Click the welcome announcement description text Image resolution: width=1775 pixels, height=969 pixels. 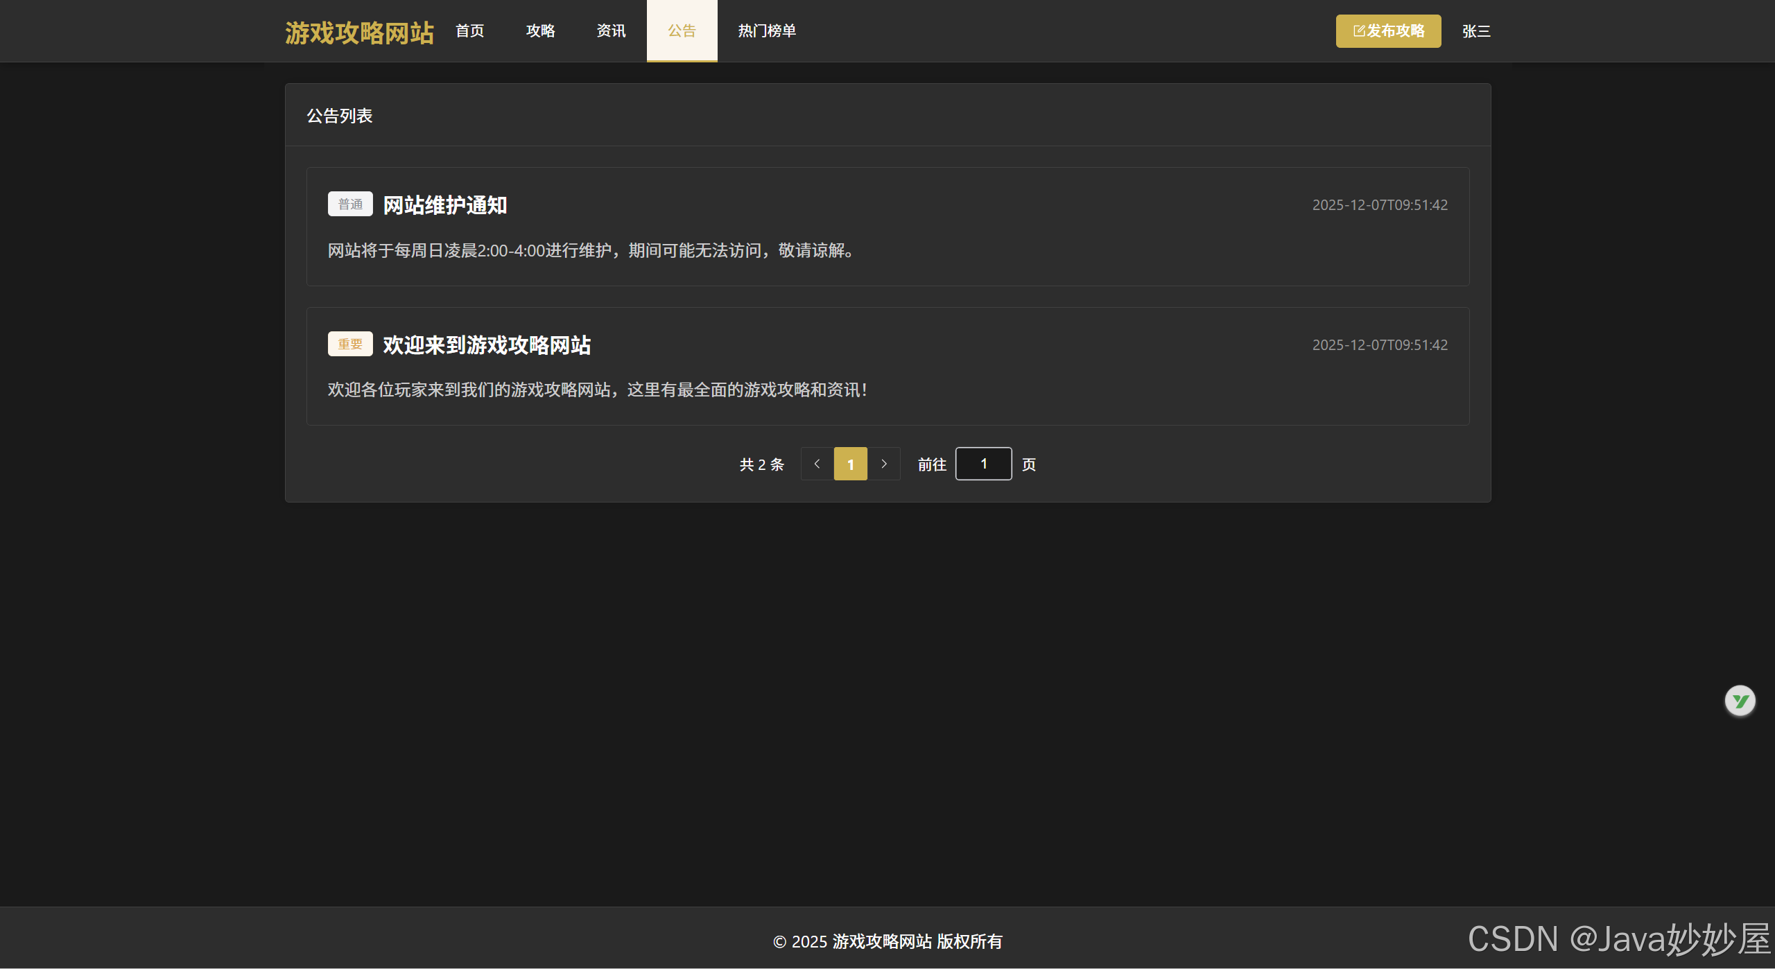[598, 390]
